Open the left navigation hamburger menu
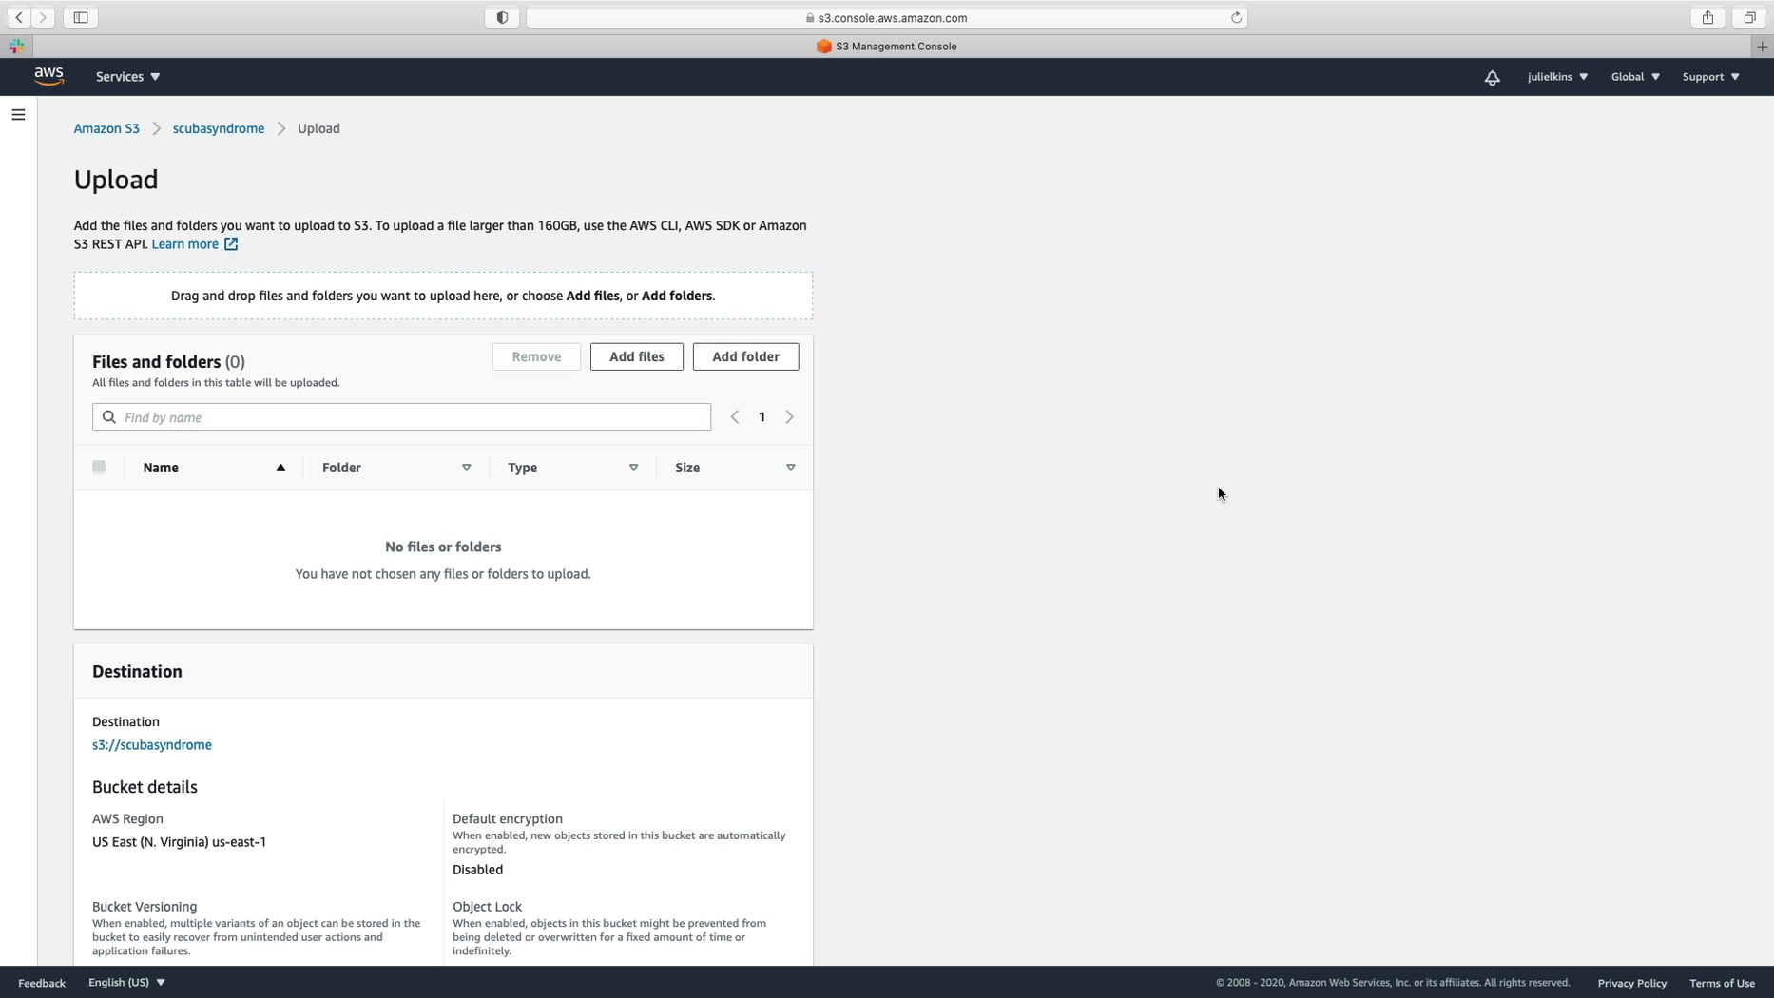This screenshot has width=1774, height=998. (18, 115)
